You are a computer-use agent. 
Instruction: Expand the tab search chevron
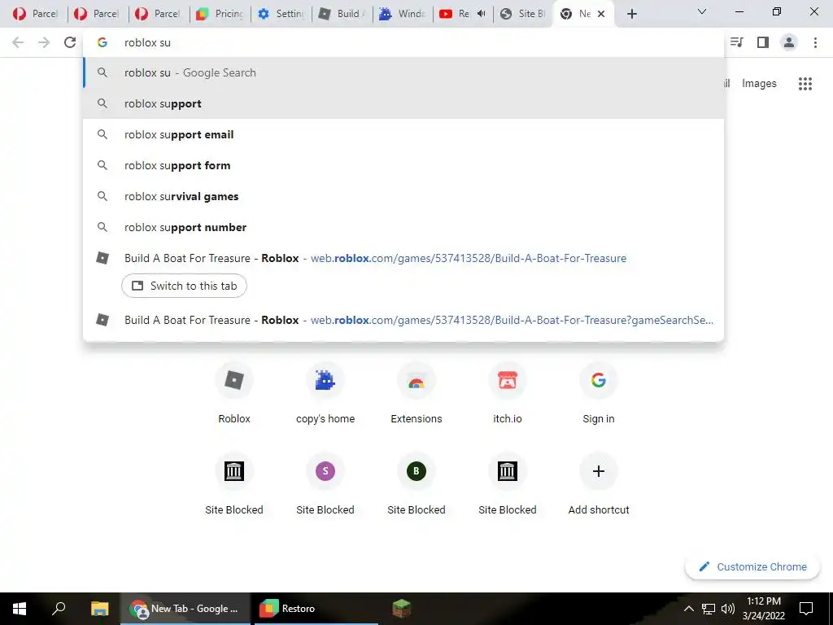[x=702, y=11]
